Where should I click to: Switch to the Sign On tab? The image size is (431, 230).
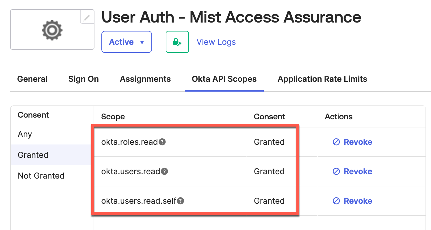[x=83, y=79]
